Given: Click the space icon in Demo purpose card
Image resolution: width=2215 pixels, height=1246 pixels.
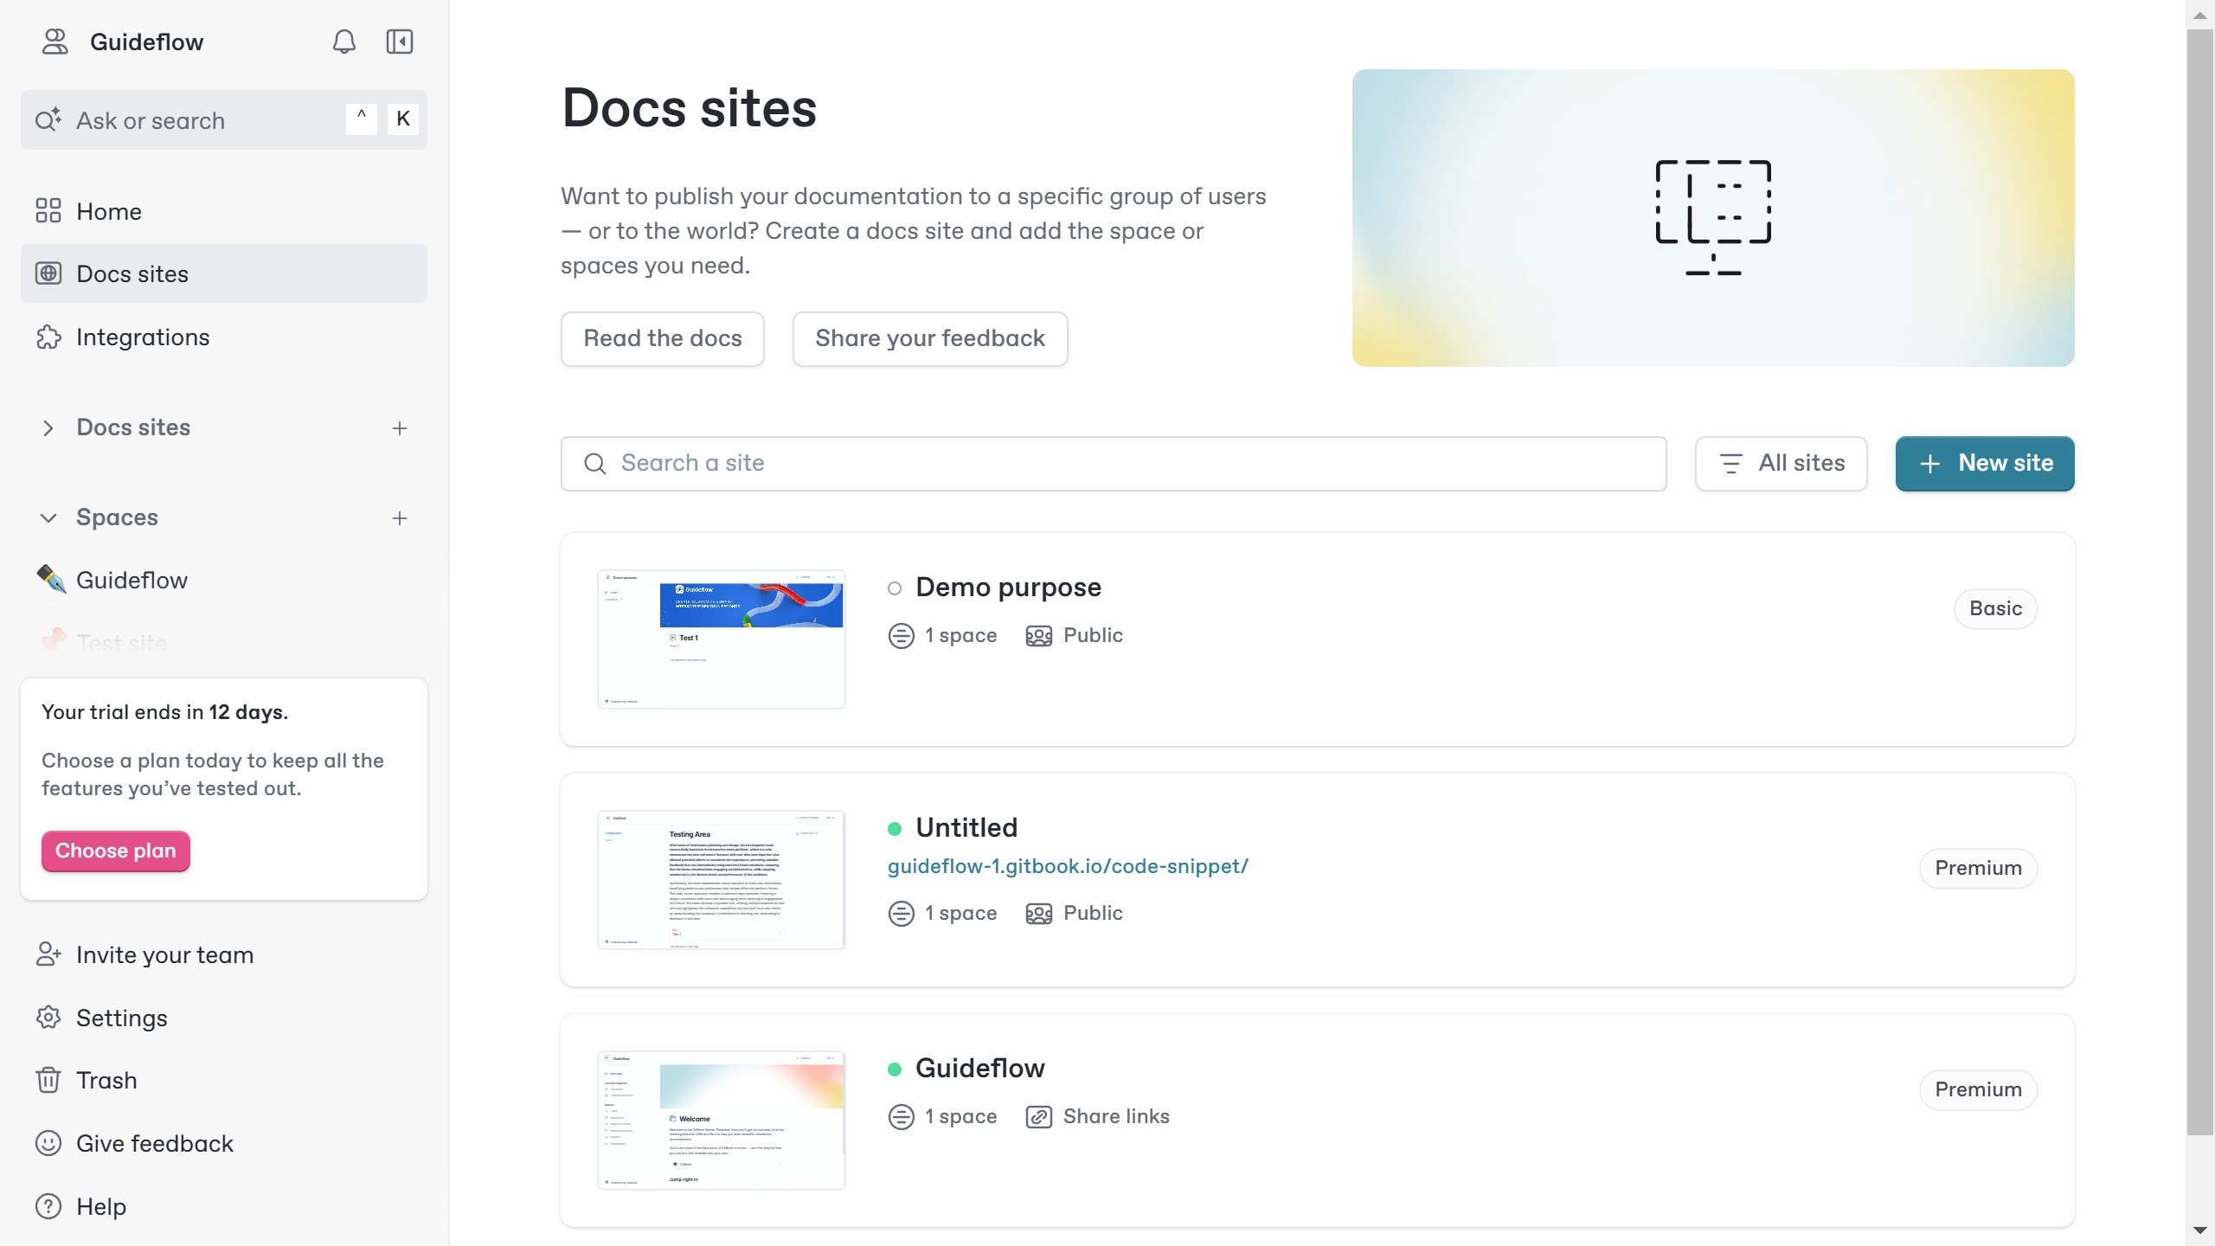Looking at the screenshot, I should click(902, 636).
